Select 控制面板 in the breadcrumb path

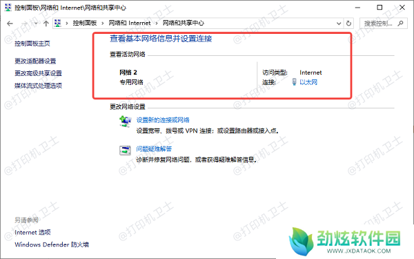point(85,23)
